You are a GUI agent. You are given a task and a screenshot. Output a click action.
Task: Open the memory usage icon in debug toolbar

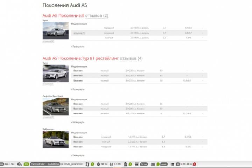pos(112,164)
